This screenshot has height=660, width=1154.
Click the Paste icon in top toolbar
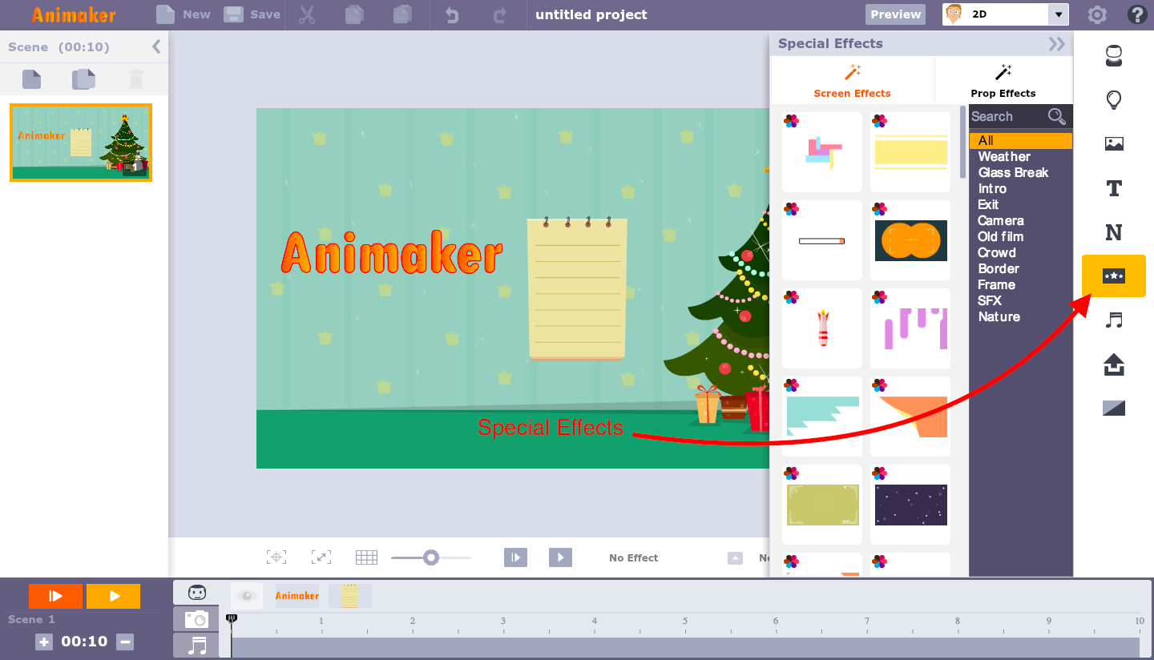(403, 14)
